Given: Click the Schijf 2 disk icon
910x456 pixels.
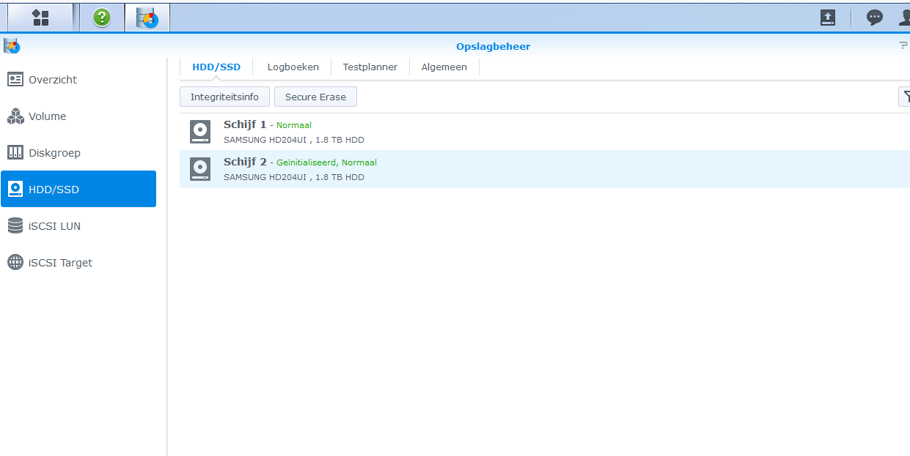Looking at the screenshot, I should coord(200,169).
